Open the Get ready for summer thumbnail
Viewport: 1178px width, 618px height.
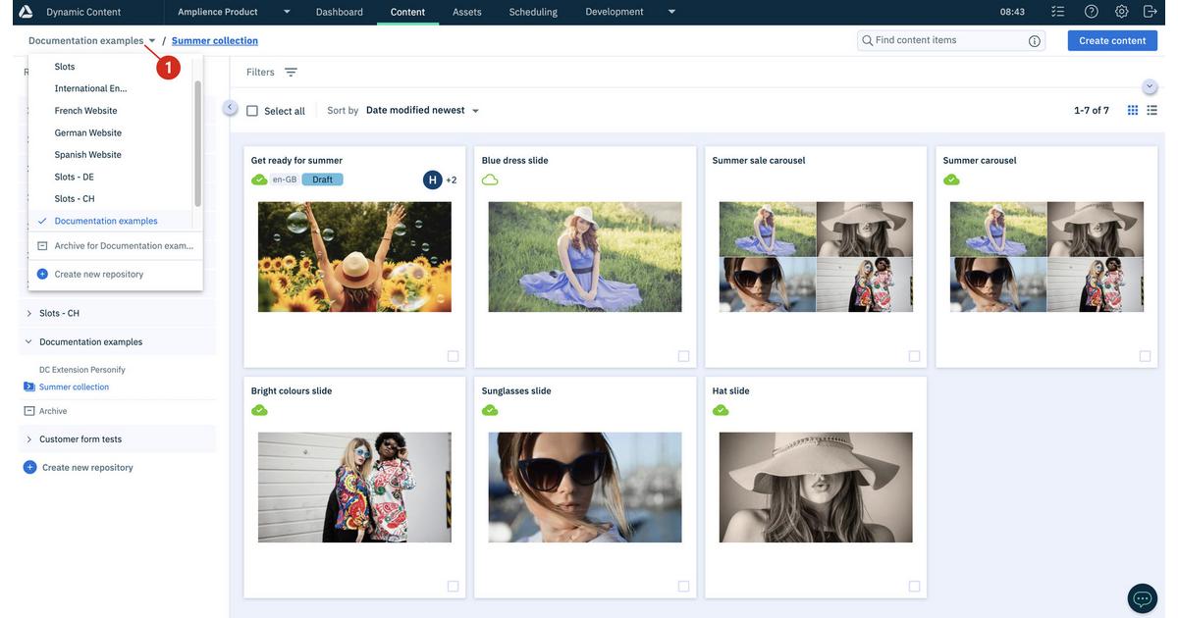pyautogui.click(x=354, y=257)
